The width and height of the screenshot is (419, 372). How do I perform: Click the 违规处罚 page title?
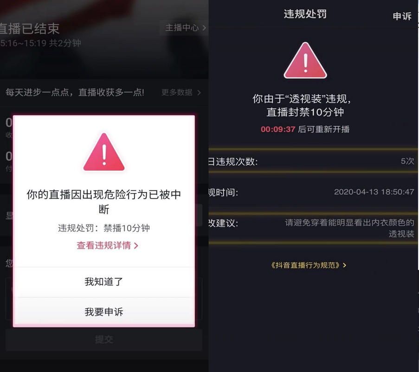point(305,14)
